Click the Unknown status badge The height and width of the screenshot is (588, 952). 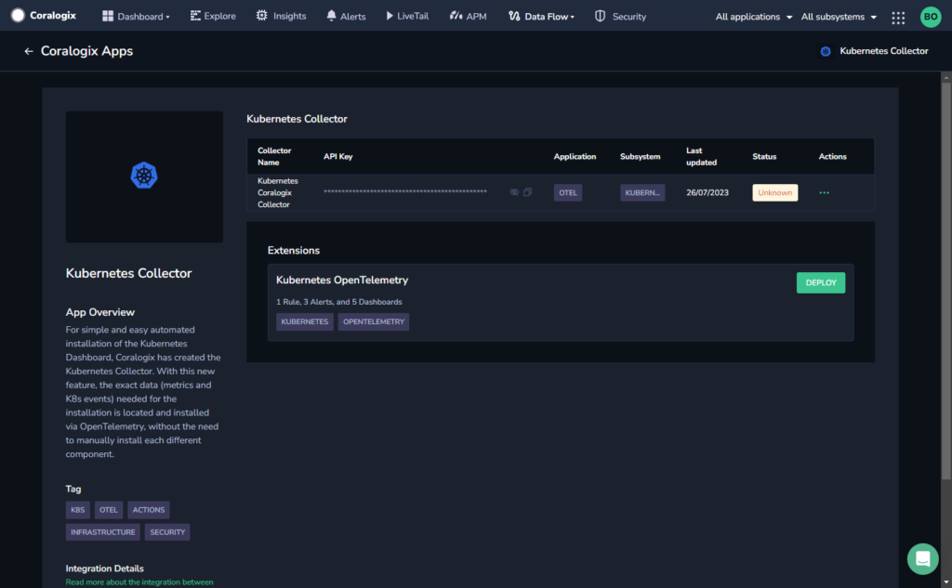click(x=774, y=192)
